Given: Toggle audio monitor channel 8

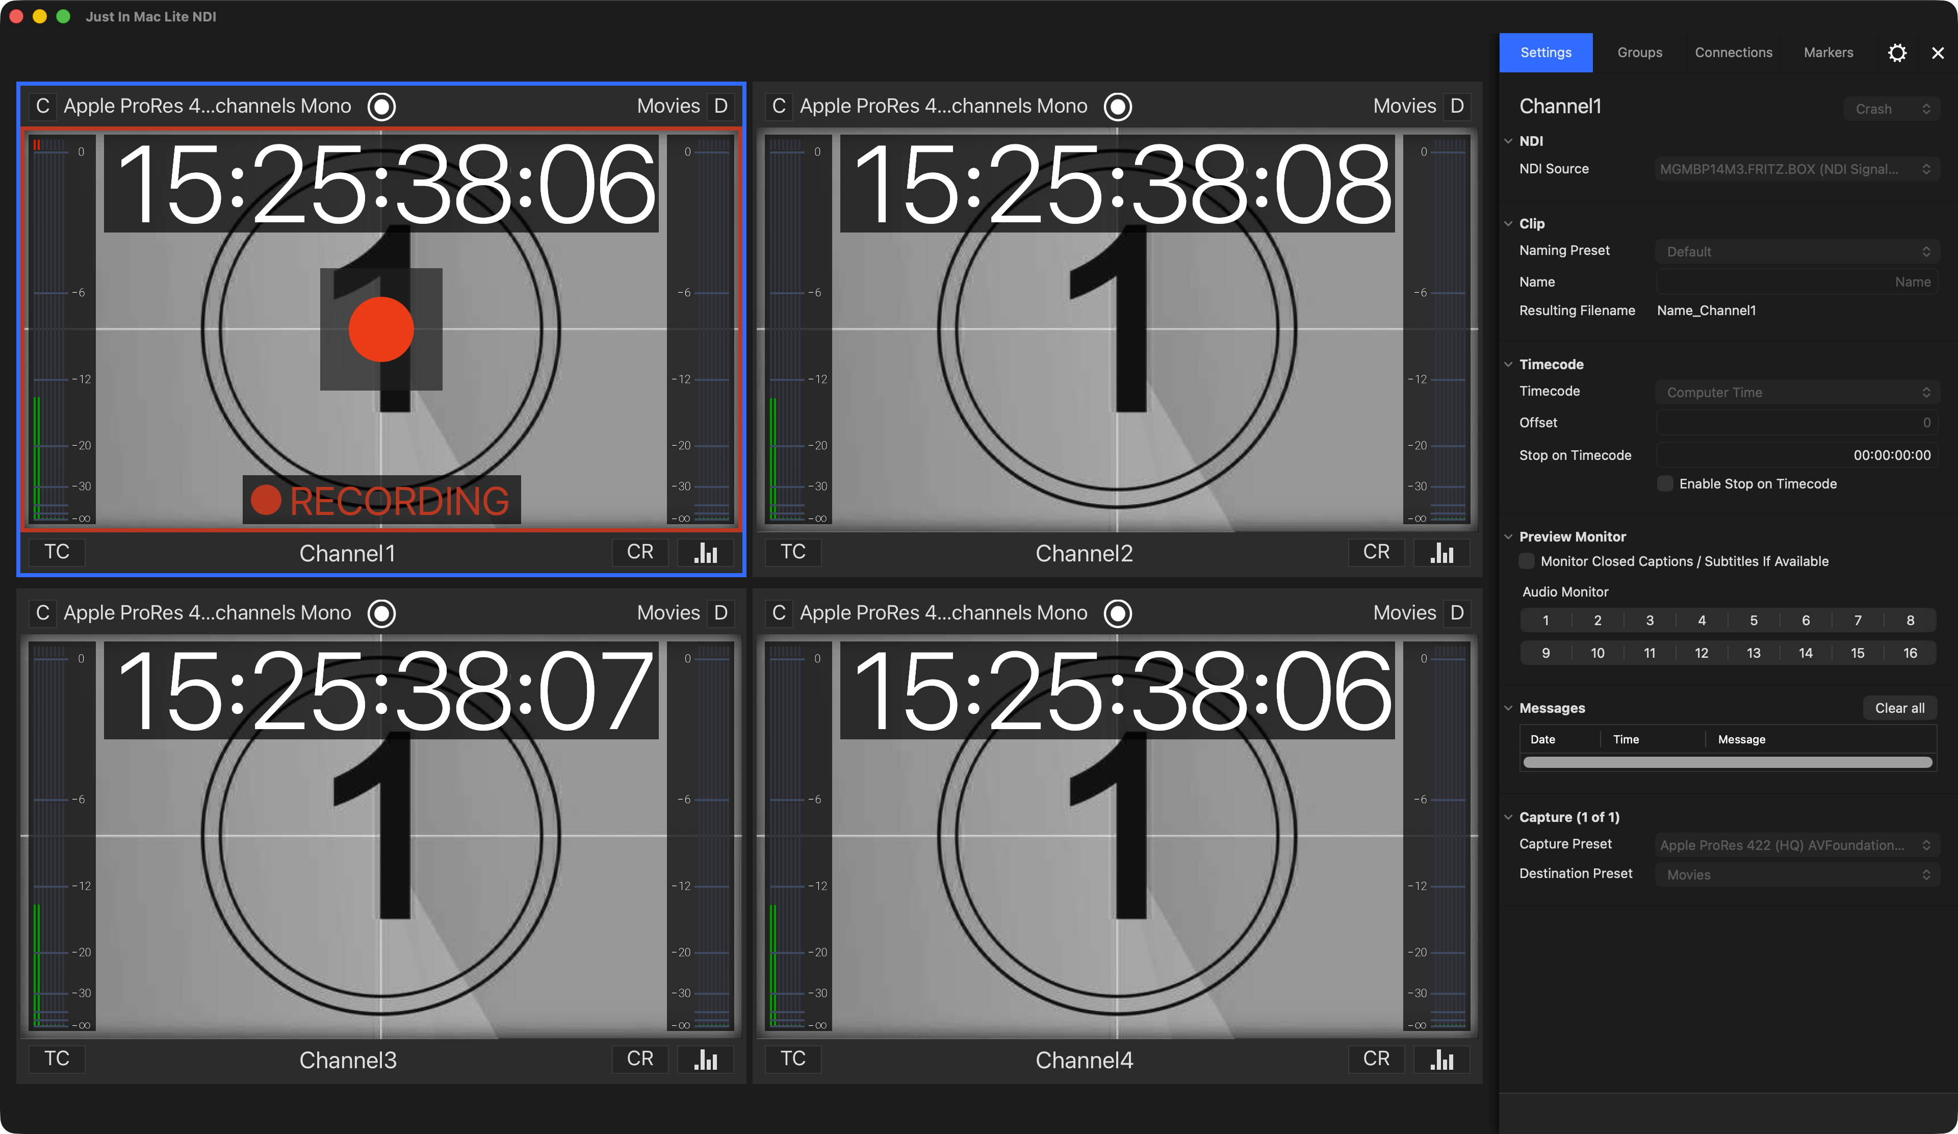Looking at the screenshot, I should click(x=1911, y=621).
